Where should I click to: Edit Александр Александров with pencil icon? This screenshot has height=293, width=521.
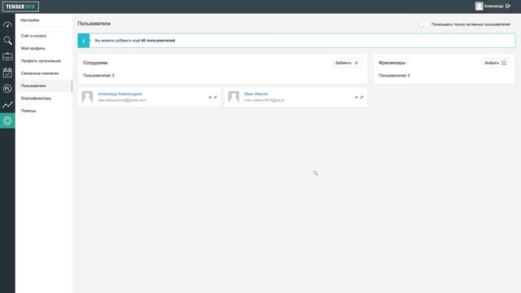(x=215, y=97)
